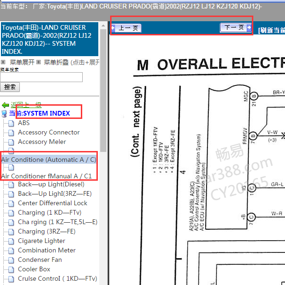Click page icon beside Condenser Fan
Screen dimensions: 285x285
(11, 260)
